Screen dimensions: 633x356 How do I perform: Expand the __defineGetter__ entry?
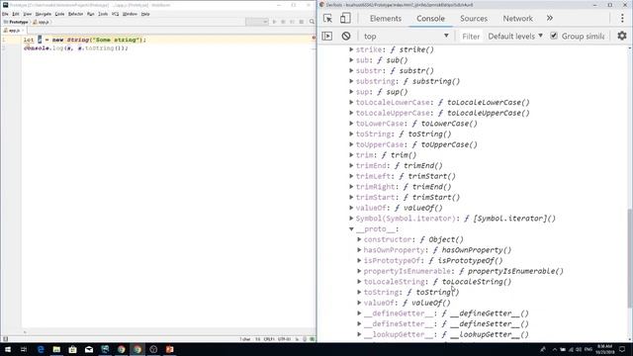click(x=359, y=313)
